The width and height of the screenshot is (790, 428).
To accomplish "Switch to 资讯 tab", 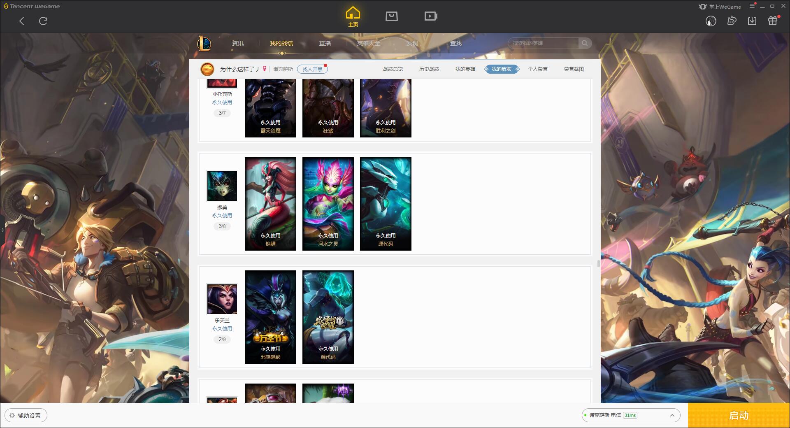I will [x=238, y=43].
